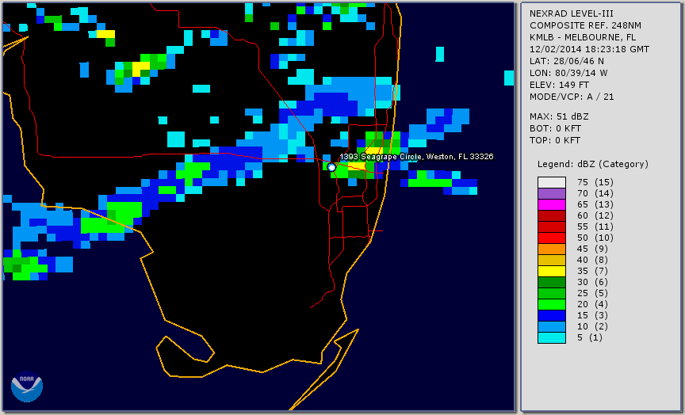Click the LON: 80/39/14 W value
685x415 pixels.
coord(568,73)
